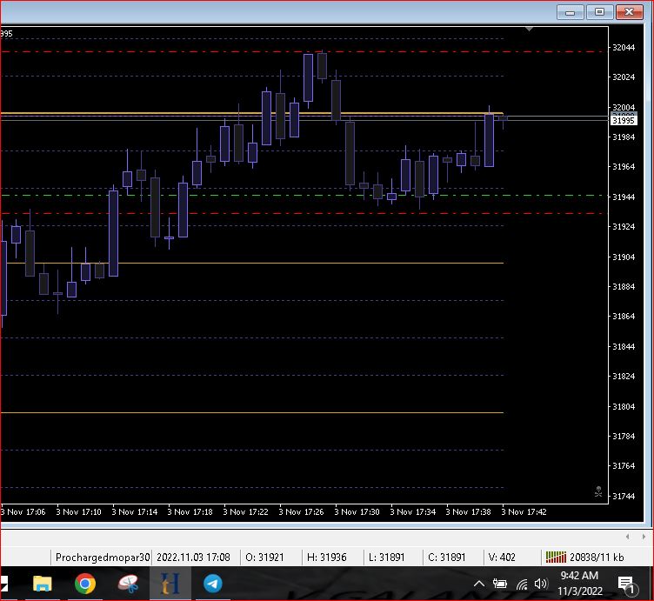
Task: Click the chart shift triangle marker
Action: pyautogui.click(x=529, y=30)
